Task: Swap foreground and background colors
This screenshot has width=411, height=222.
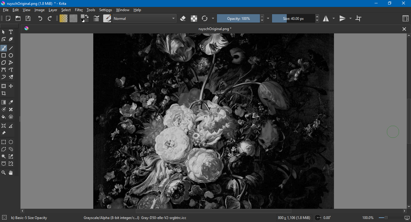Action: 87,16
